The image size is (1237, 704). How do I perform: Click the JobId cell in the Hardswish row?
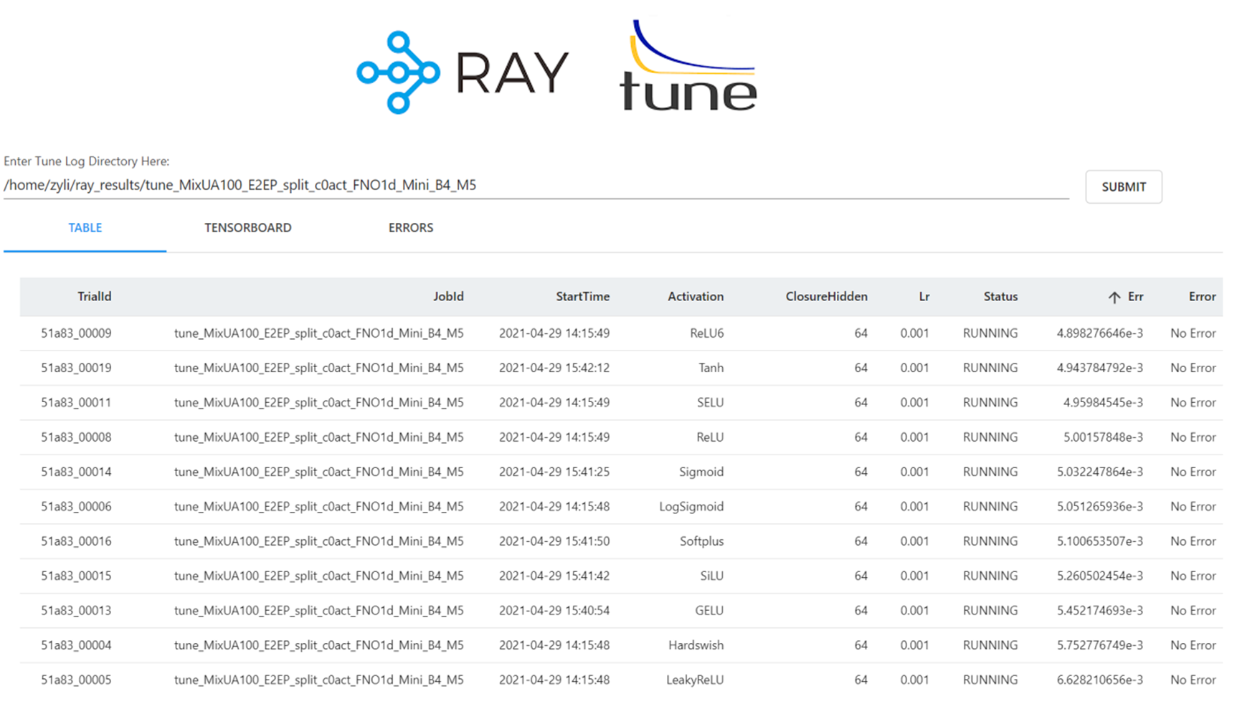pyautogui.click(x=319, y=645)
